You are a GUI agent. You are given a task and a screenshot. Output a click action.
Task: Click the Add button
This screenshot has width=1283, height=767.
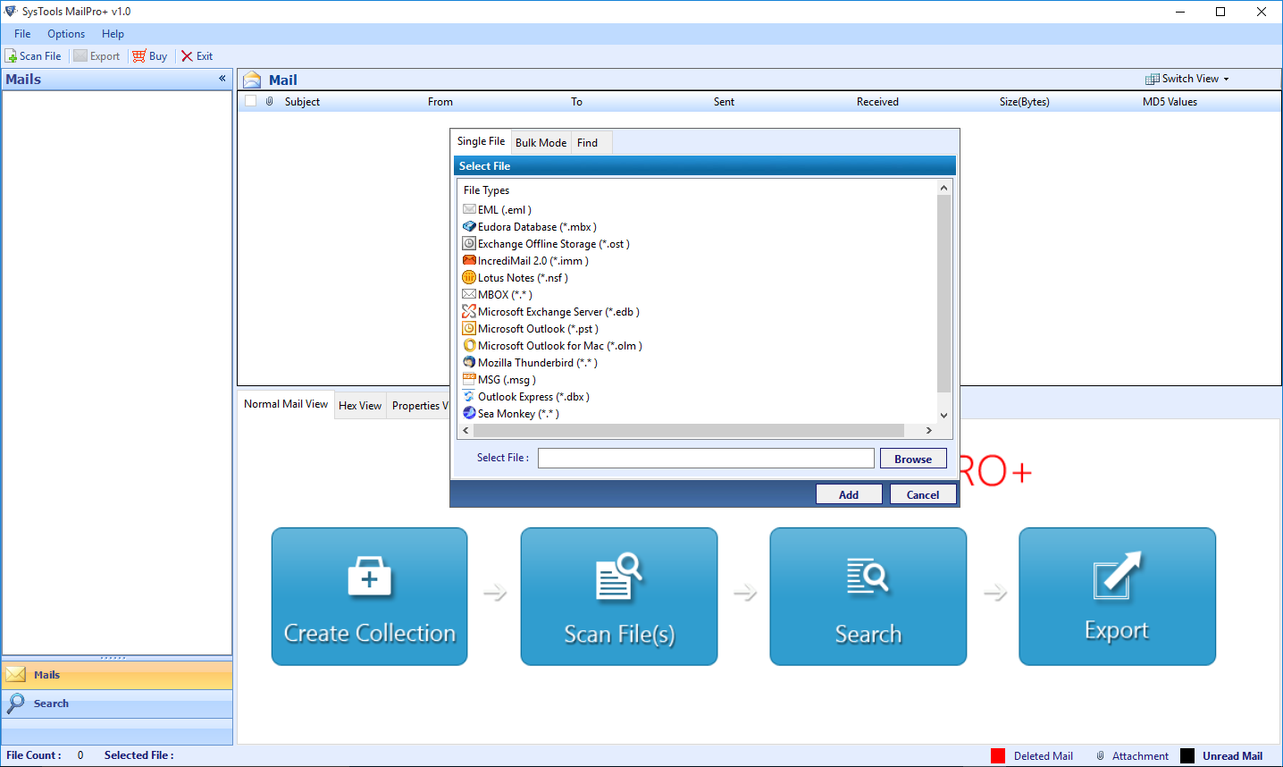pos(849,494)
